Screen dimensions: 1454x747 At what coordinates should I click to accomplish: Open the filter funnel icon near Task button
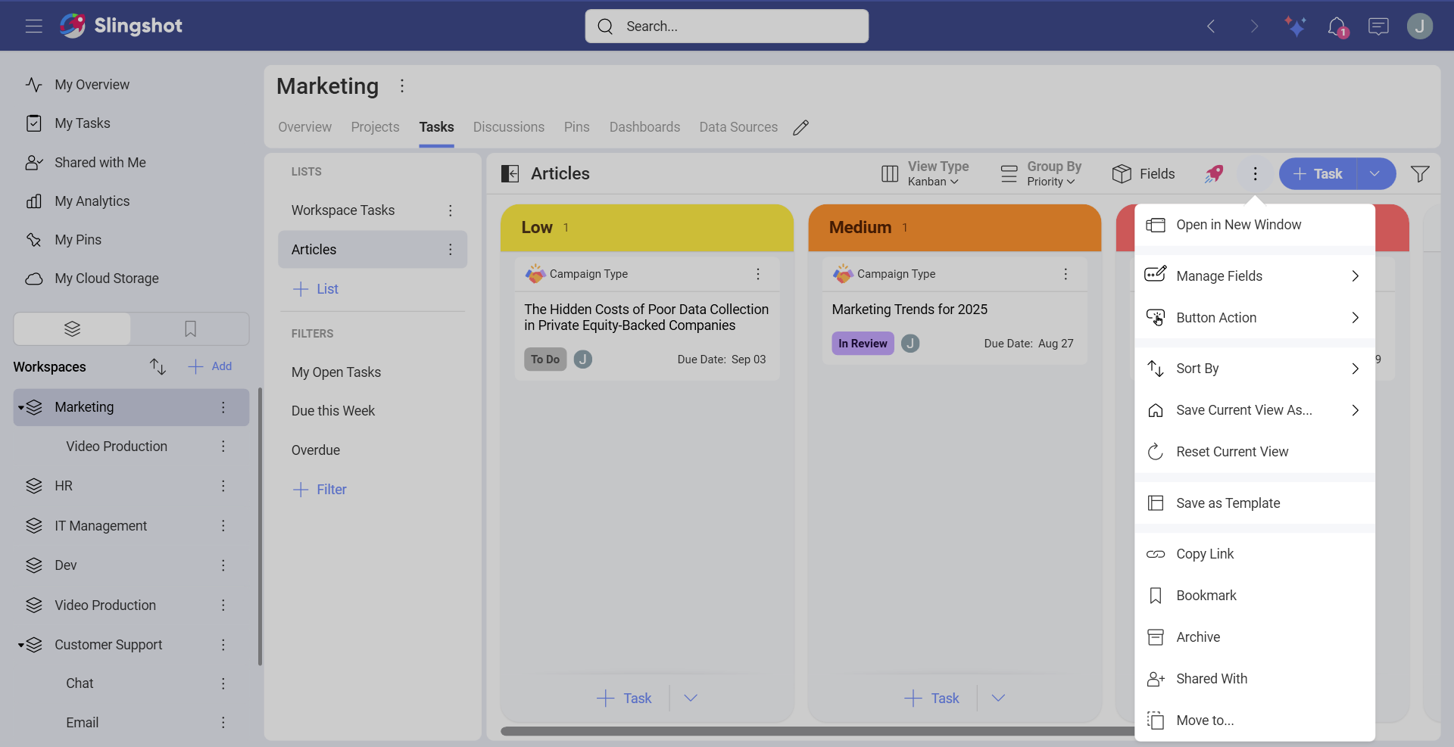(x=1421, y=173)
